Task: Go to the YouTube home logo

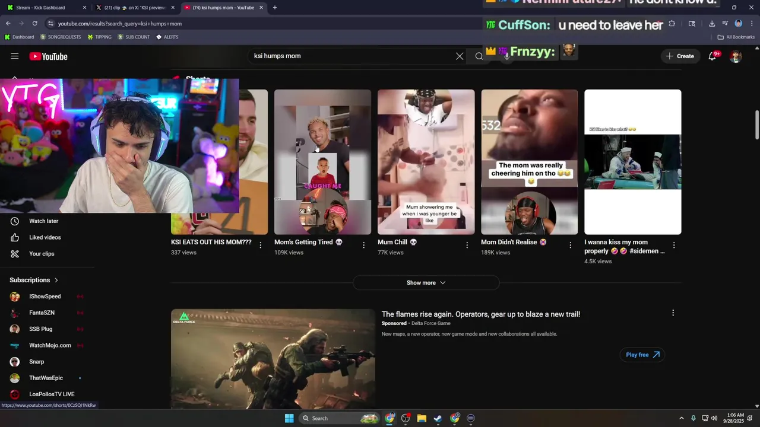Action: click(x=48, y=56)
